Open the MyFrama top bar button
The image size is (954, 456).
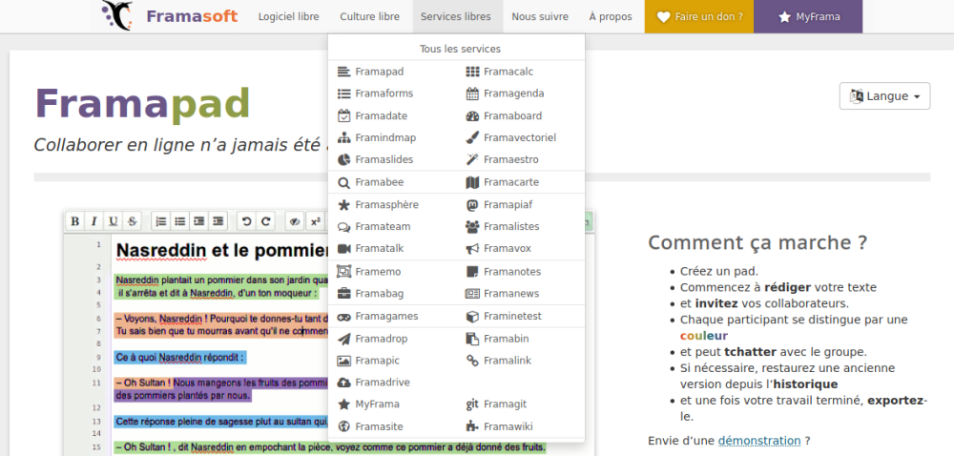[x=808, y=16]
